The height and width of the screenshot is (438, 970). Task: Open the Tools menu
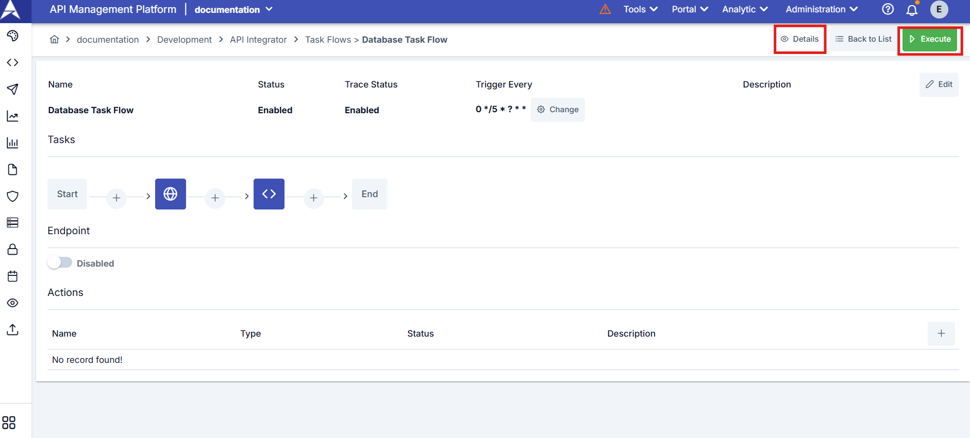(641, 9)
